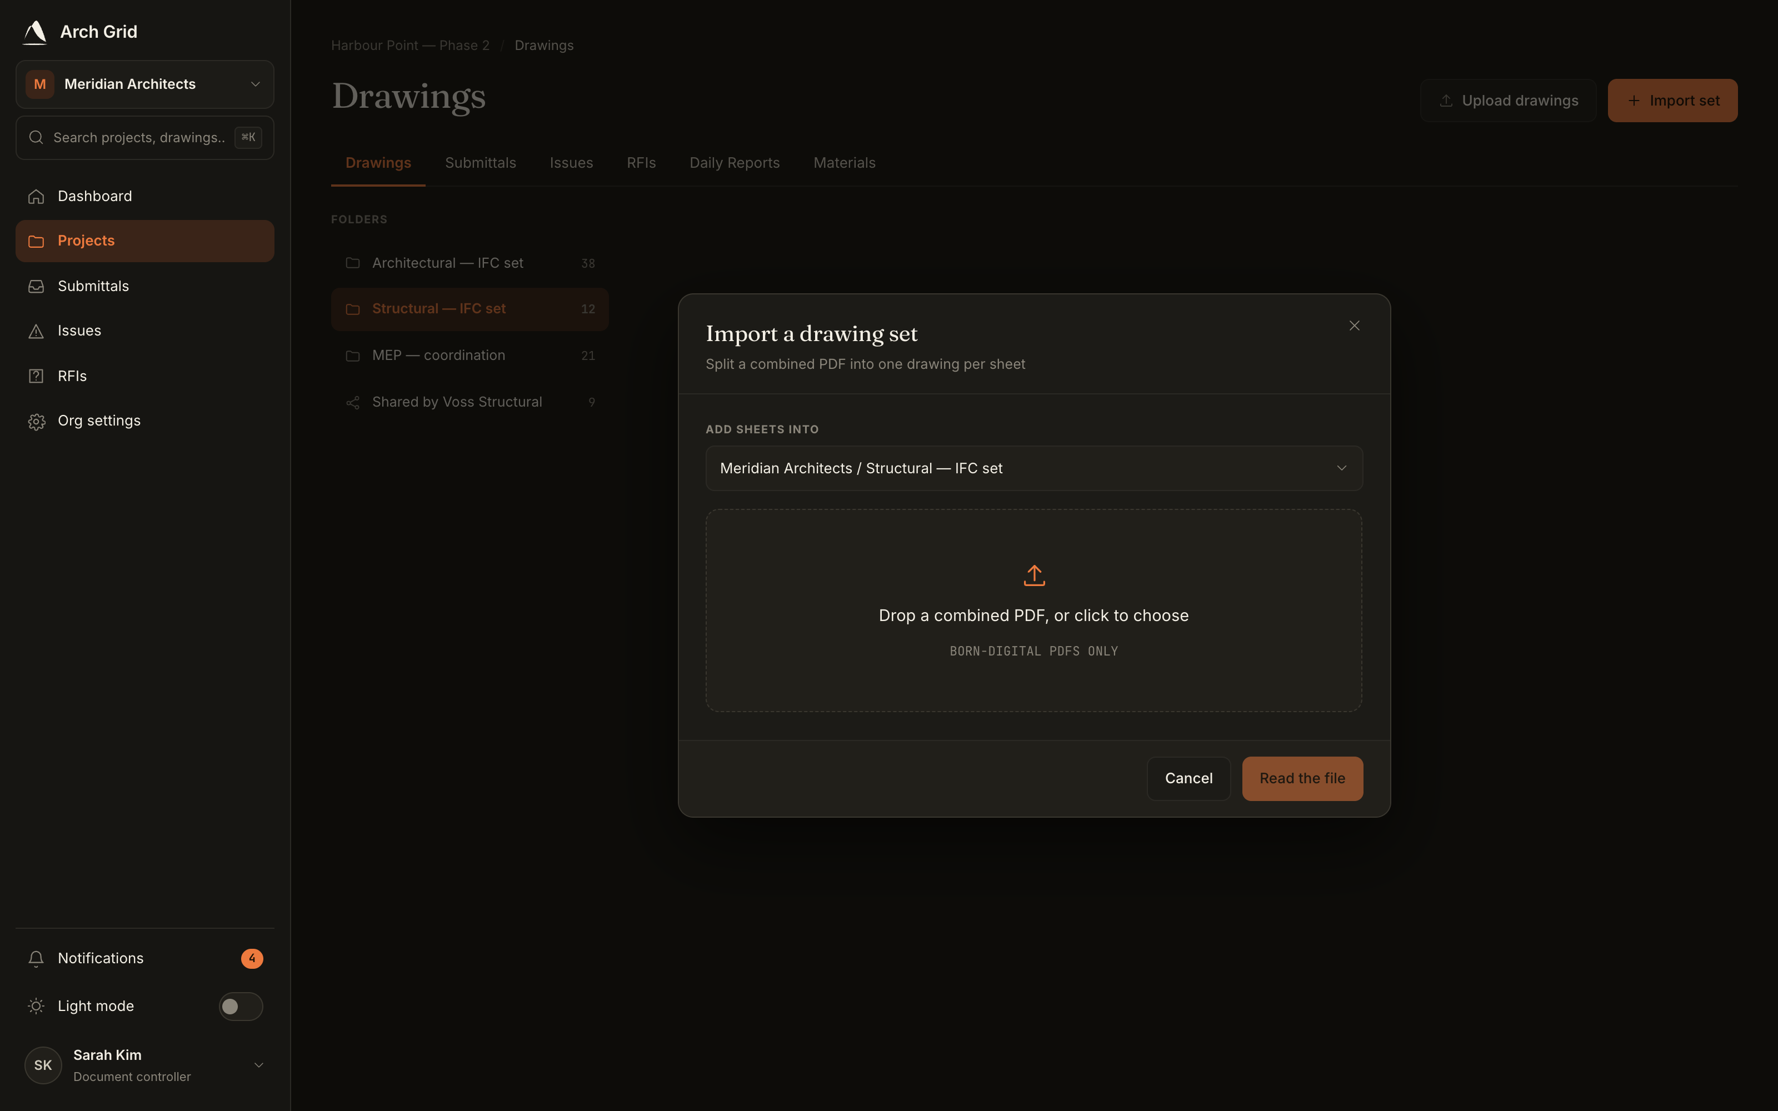Open the Meridian Architects organization switcher
This screenshot has height=1111, width=1778.
[144, 84]
